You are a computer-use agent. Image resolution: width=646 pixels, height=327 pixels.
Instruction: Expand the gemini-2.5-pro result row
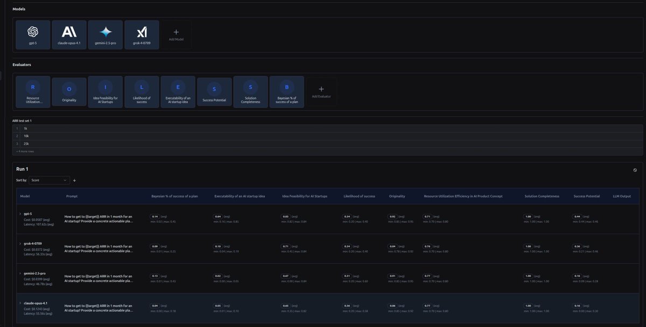click(20, 273)
